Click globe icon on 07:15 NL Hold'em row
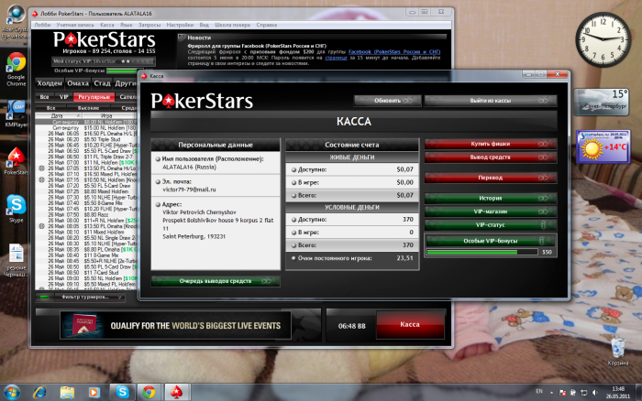This screenshot has height=401, width=642. [41, 179]
